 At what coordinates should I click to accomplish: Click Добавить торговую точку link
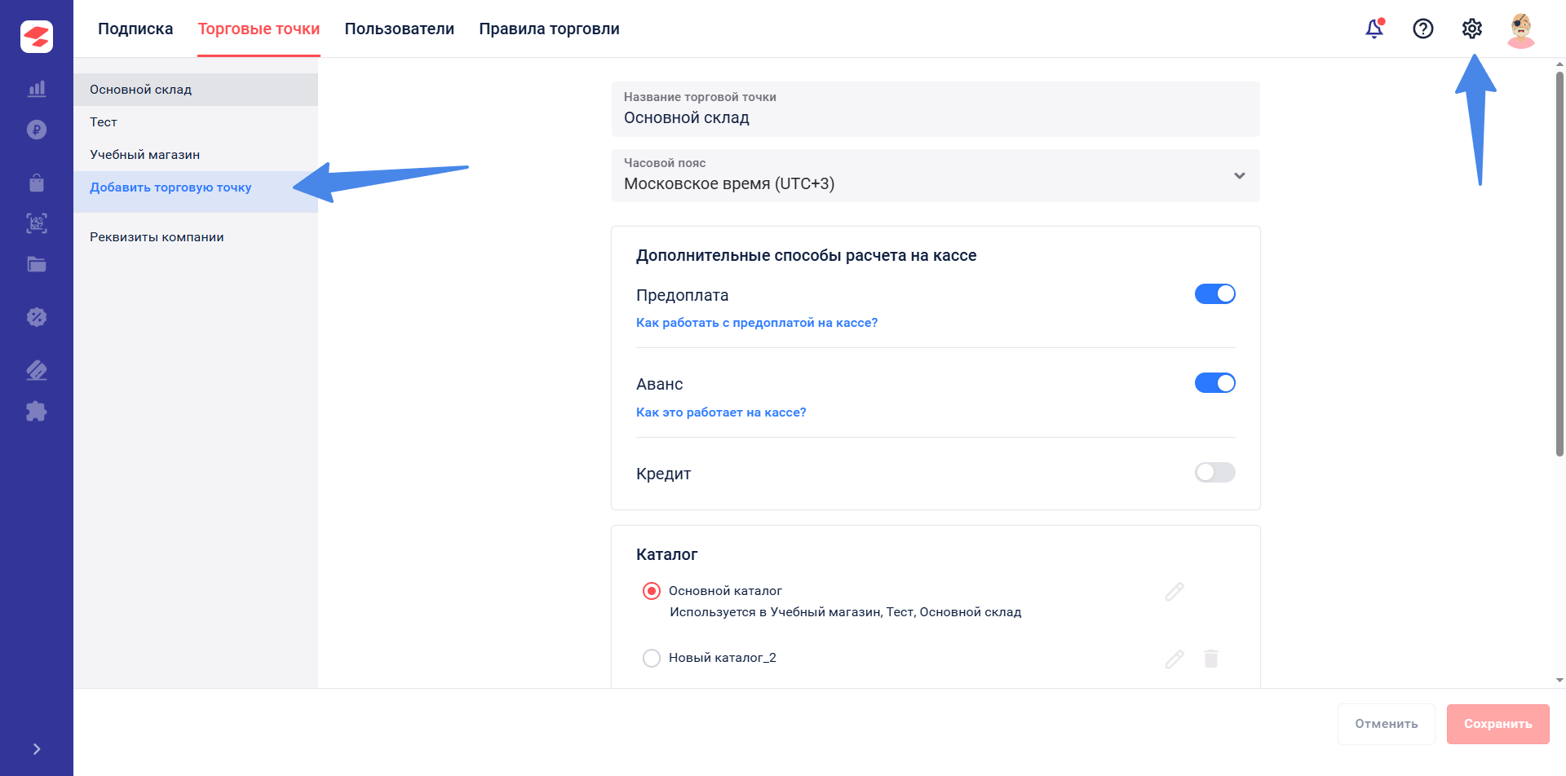pos(170,187)
